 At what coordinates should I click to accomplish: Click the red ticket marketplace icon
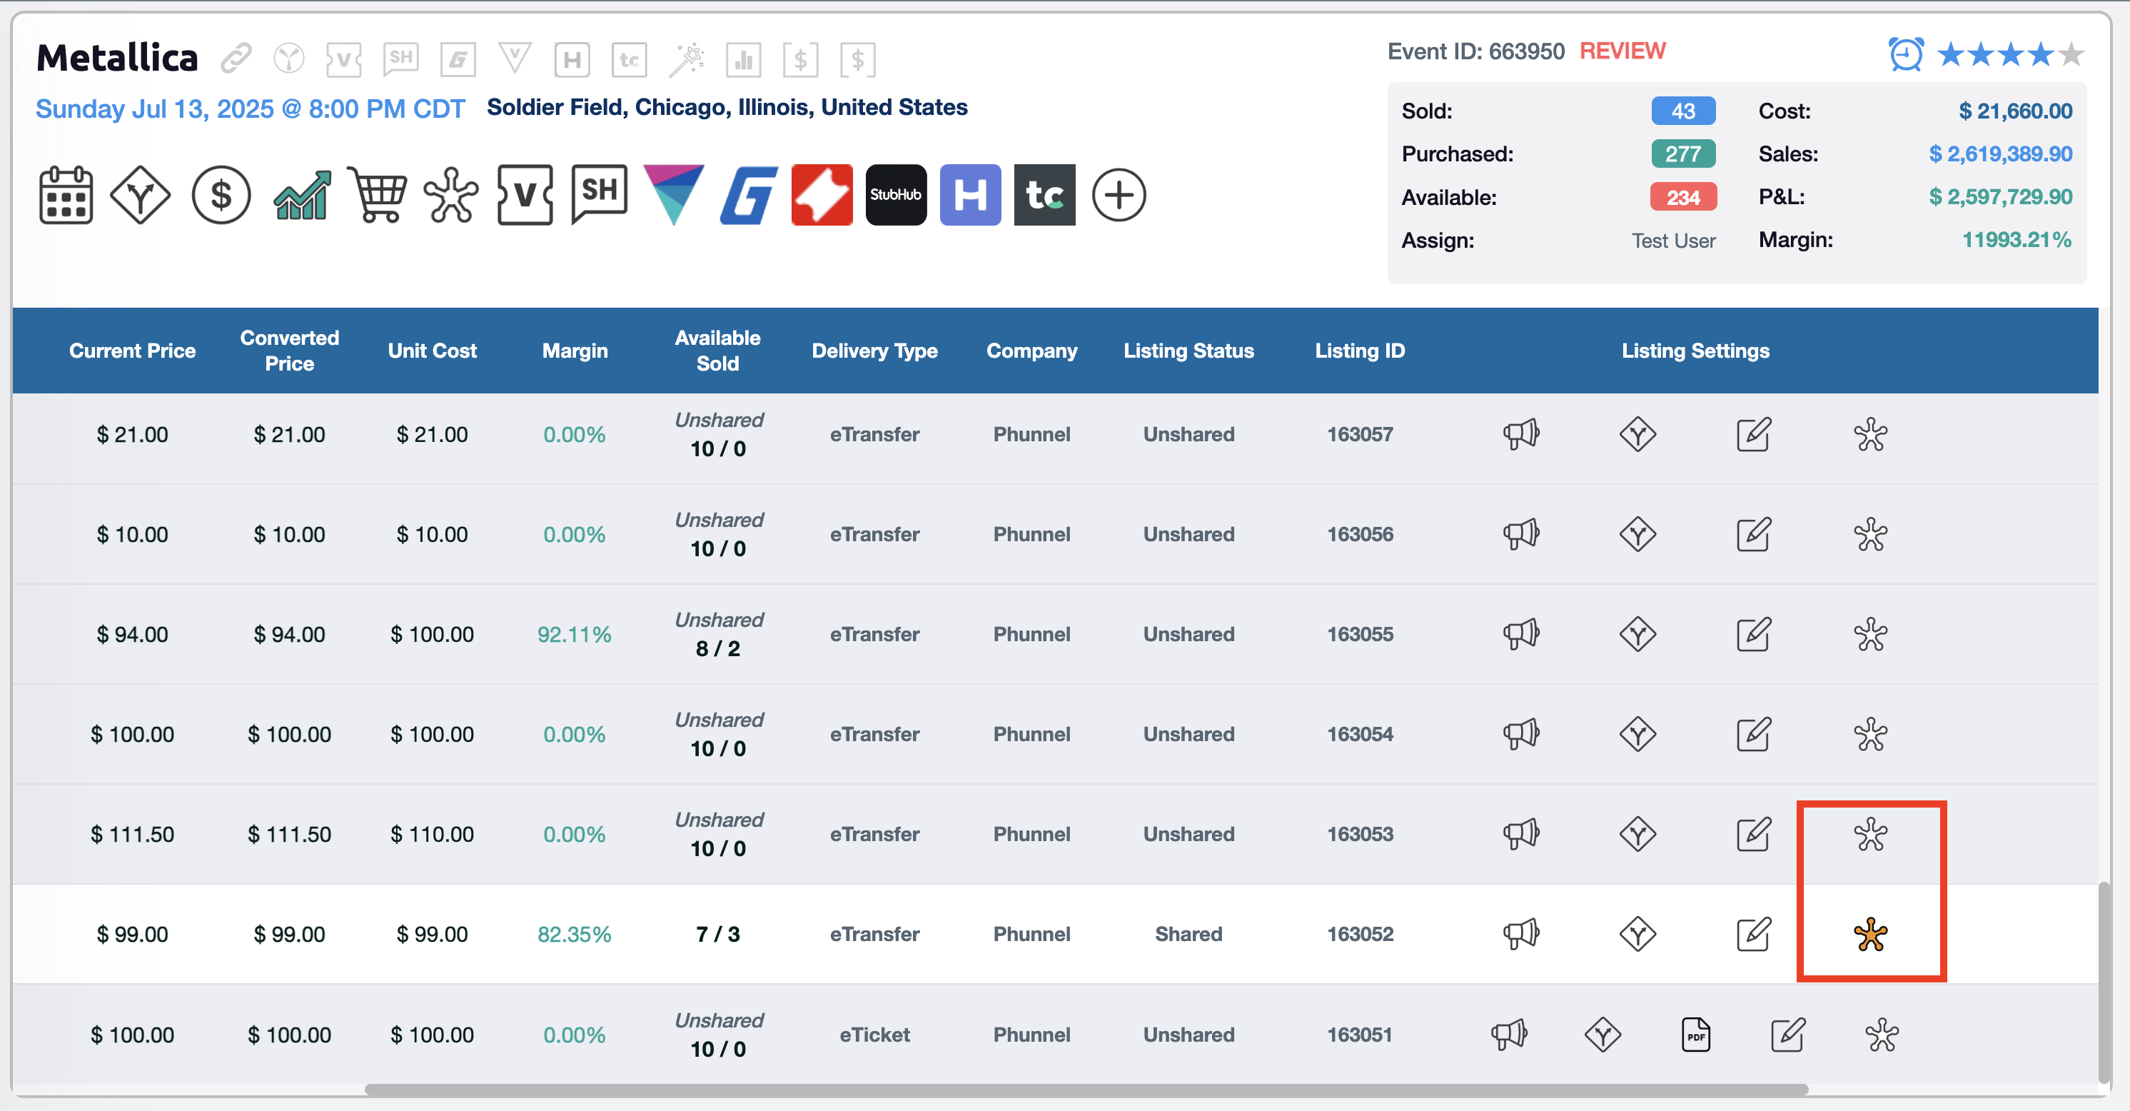point(821,195)
